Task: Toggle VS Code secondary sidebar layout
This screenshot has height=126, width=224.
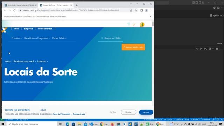Action: [x=200, y=2]
